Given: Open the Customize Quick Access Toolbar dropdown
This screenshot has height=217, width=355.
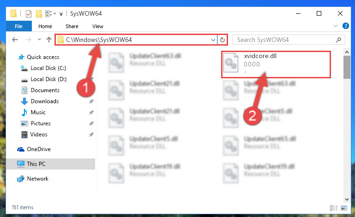Looking at the screenshot, I should pos(61,14).
